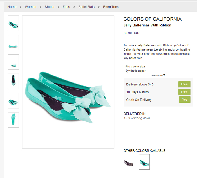Click the 39.90 SGD price

click(x=131, y=33)
